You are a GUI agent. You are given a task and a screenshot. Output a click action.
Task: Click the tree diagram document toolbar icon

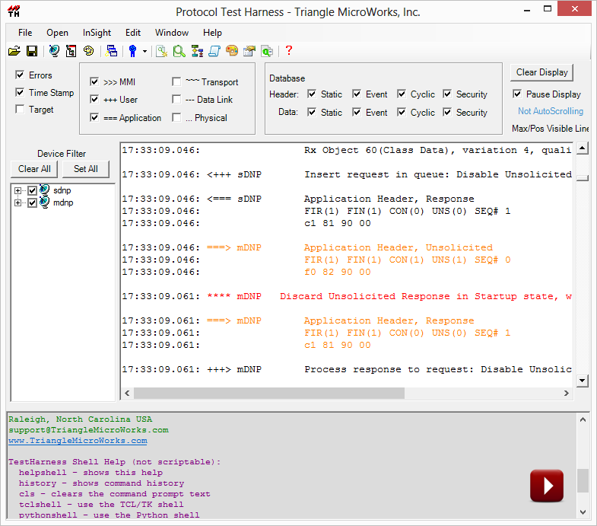coord(71,51)
